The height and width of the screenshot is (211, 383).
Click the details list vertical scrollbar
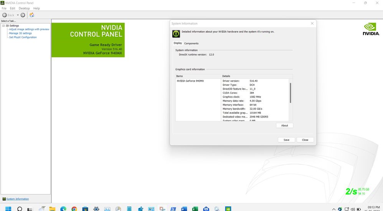(x=291, y=93)
